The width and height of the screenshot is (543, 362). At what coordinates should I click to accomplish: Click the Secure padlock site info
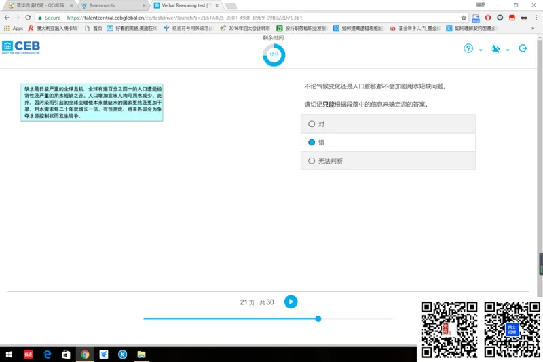49,18
